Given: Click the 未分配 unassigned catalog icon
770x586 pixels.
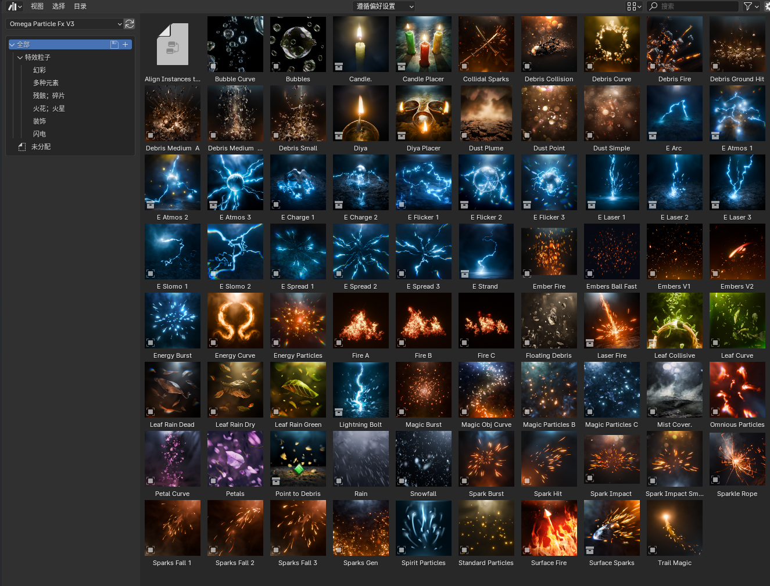Looking at the screenshot, I should (x=22, y=147).
